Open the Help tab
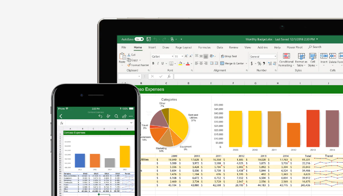Screen dimensions: 343x196 (x=277, y=47)
